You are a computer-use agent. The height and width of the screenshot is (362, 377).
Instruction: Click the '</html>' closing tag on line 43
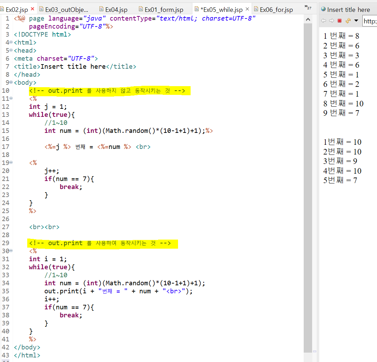[x=27, y=355]
